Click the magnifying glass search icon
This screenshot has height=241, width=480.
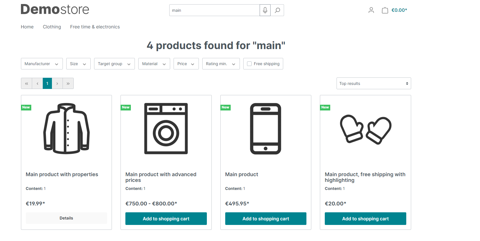click(277, 10)
